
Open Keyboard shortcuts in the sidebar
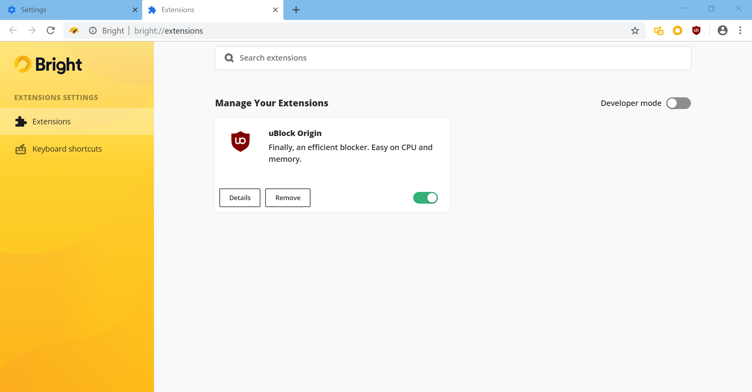click(x=77, y=149)
